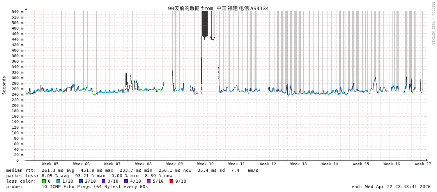Select the magenta 5/10 loss swatch
This screenshot has height=192, width=437.
149,181
